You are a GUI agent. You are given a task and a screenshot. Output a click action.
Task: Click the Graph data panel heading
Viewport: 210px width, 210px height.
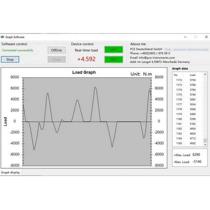point(180,69)
